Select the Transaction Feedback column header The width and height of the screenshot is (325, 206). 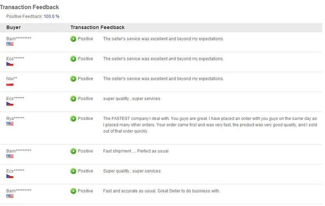pyautogui.click(x=97, y=27)
